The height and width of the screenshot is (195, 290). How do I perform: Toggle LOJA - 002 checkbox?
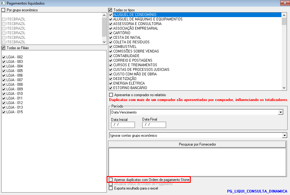coord(4,57)
